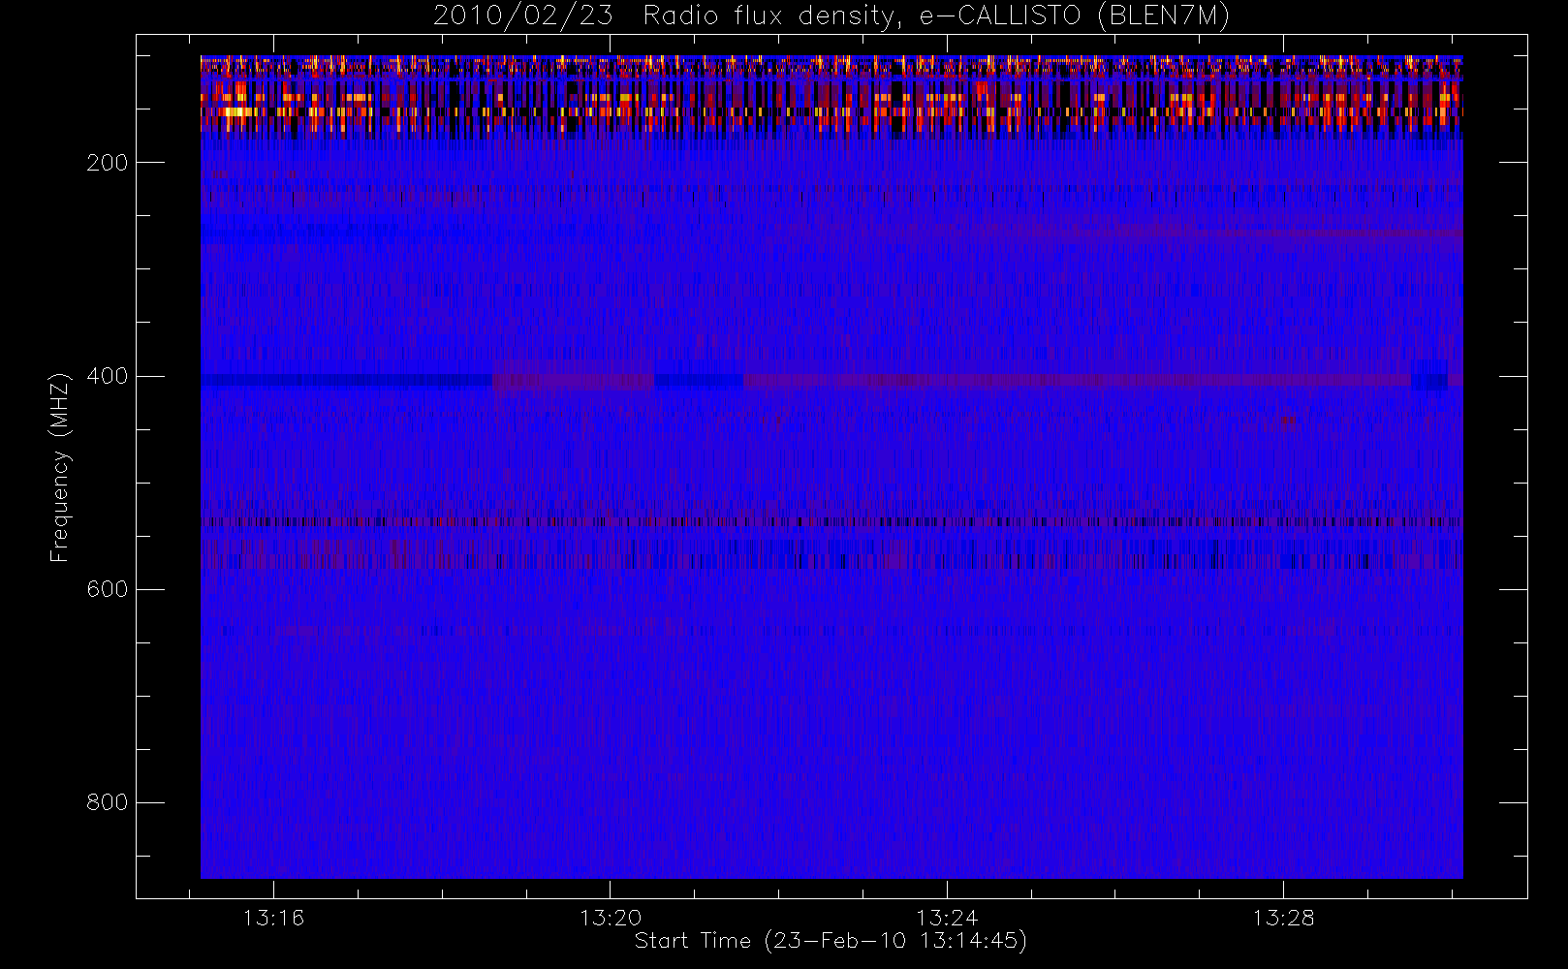Click the 400 frequency tick label
The image size is (1568, 969).
pyautogui.click(x=107, y=376)
